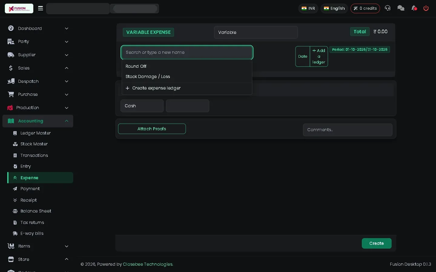The height and width of the screenshot is (272, 436).
Task: Click the Date button
Action: pyautogui.click(x=302, y=56)
